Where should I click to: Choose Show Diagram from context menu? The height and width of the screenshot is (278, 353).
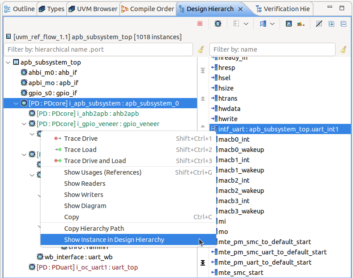point(128,206)
